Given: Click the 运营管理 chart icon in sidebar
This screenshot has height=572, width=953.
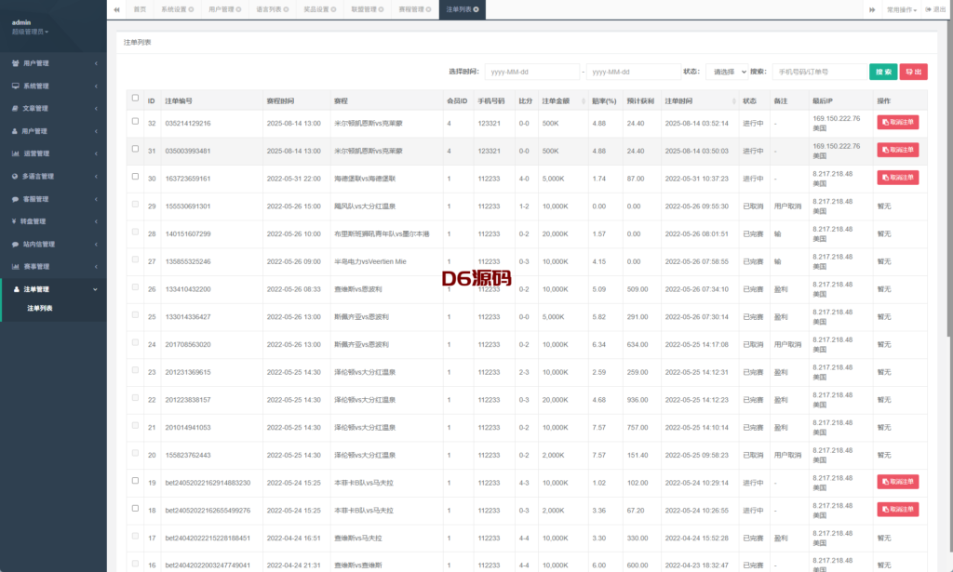Looking at the screenshot, I should [15, 153].
